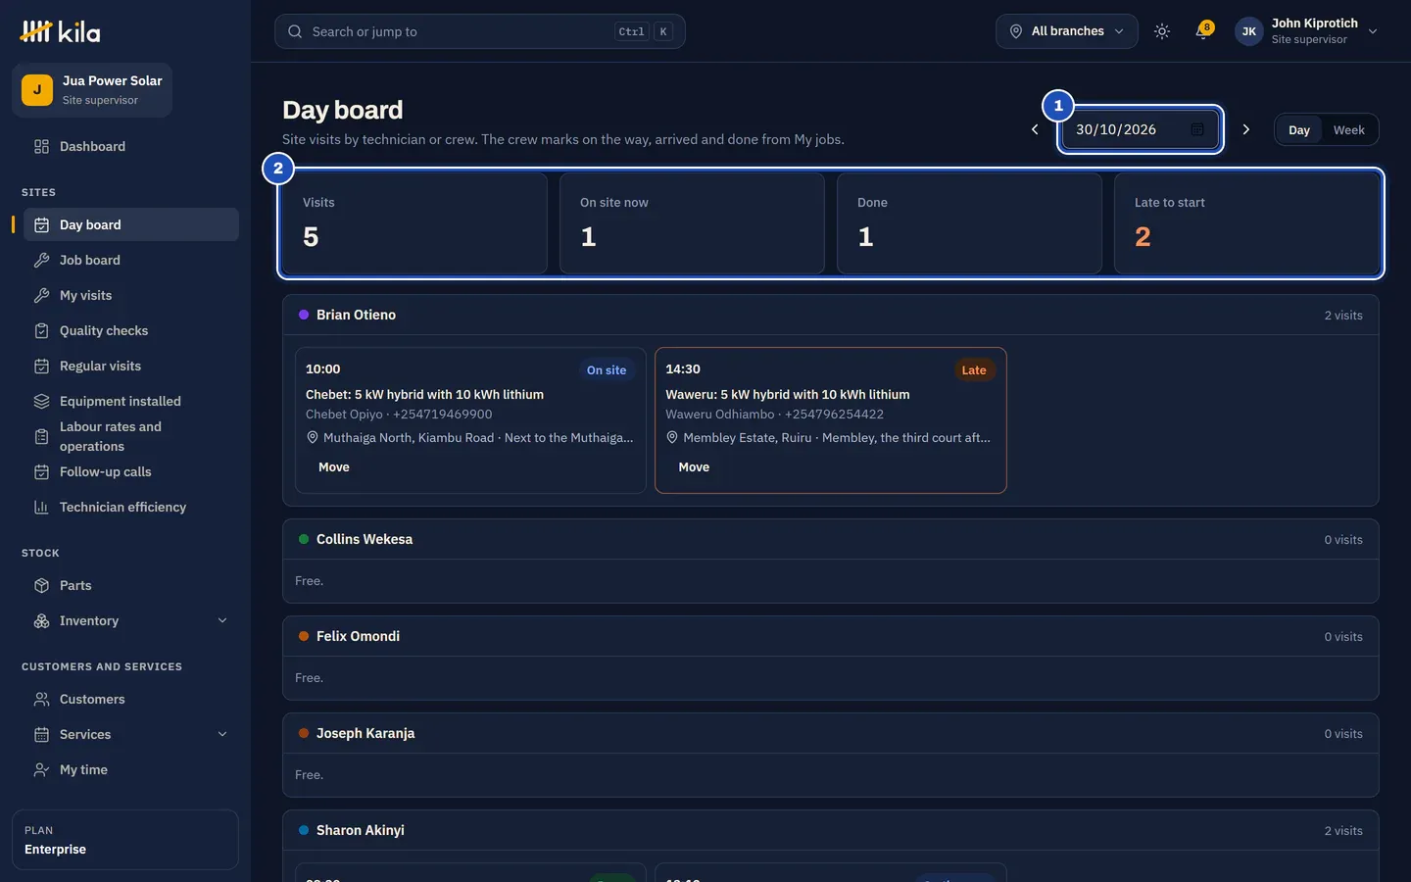
Task: Switch the board to Day view
Action: (1299, 129)
